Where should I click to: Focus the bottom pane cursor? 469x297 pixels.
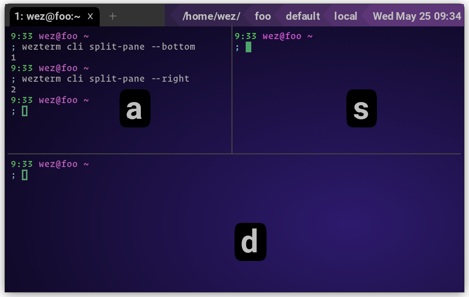tap(23, 175)
